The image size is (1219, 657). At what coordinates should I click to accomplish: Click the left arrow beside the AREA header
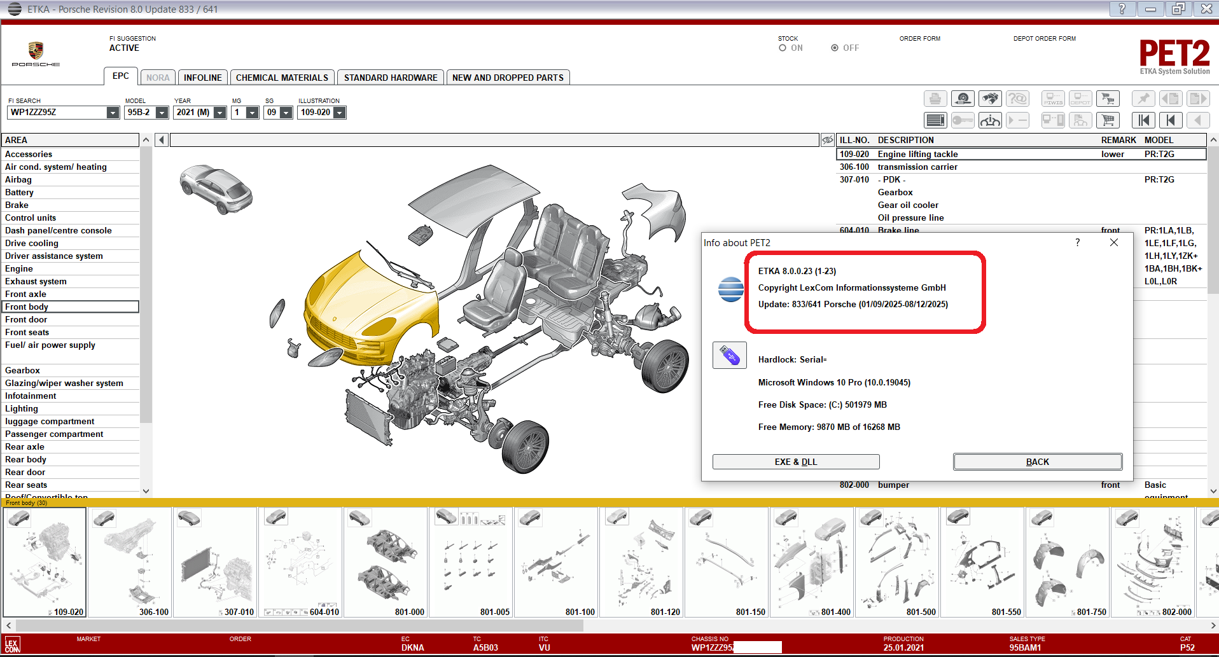tap(162, 140)
